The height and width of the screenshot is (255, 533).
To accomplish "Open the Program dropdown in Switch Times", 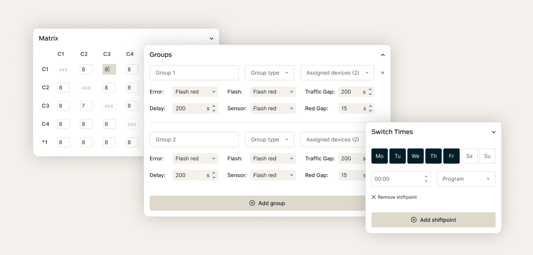I will 466,179.
